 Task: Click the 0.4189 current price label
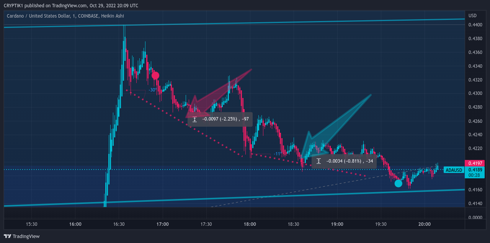coord(474,170)
